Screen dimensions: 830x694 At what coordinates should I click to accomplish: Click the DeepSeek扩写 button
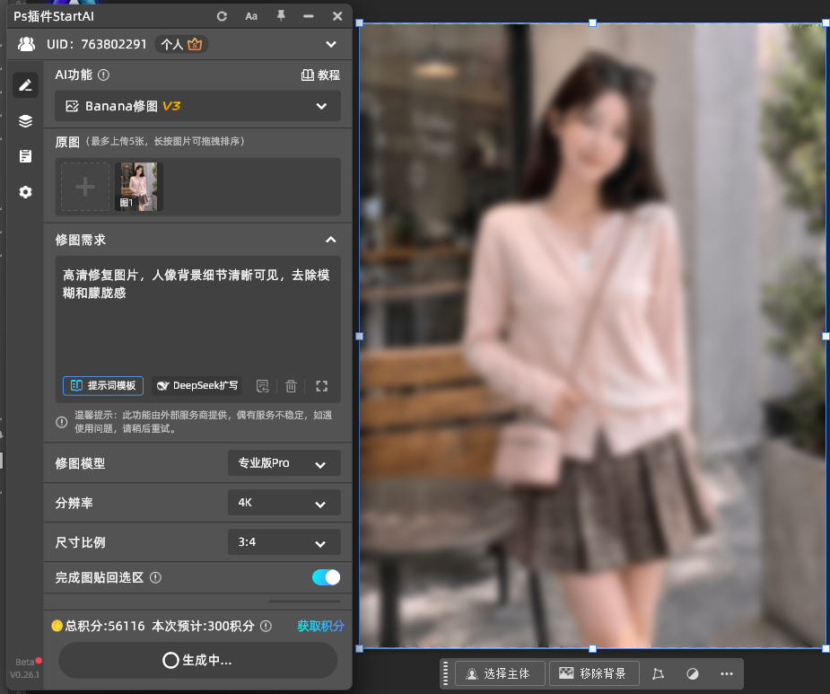pyautogui.click(x=197, y=386)
